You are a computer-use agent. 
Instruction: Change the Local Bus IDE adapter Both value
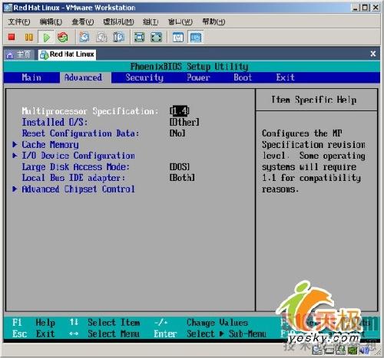coord(182,178)
